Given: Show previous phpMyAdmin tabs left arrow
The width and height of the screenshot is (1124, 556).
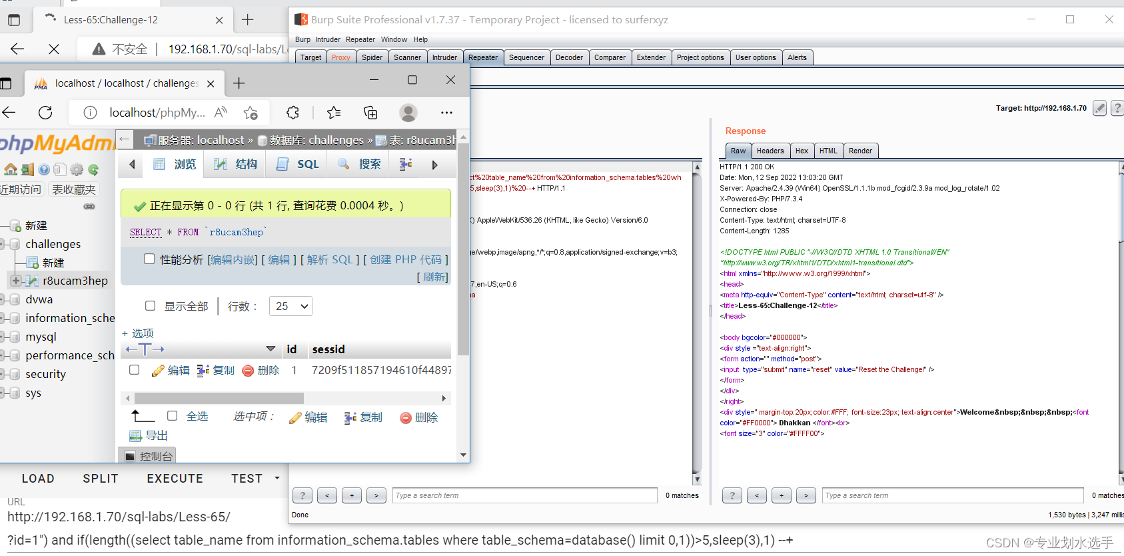Looking at the screenshot, I should coord(132,164).
